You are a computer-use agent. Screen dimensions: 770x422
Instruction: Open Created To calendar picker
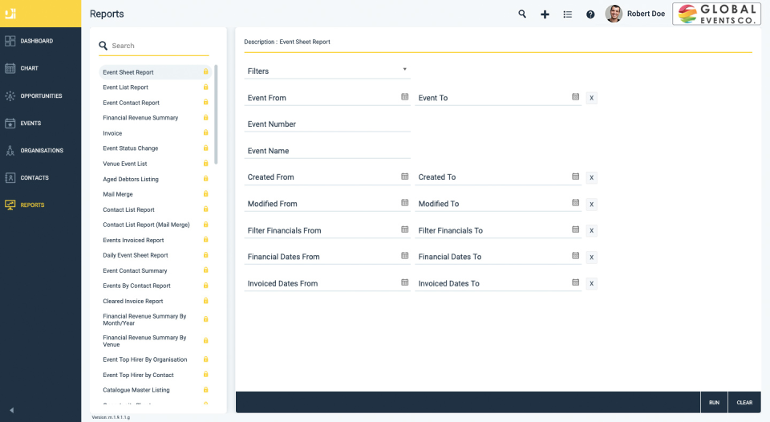(x=576, y=177)
